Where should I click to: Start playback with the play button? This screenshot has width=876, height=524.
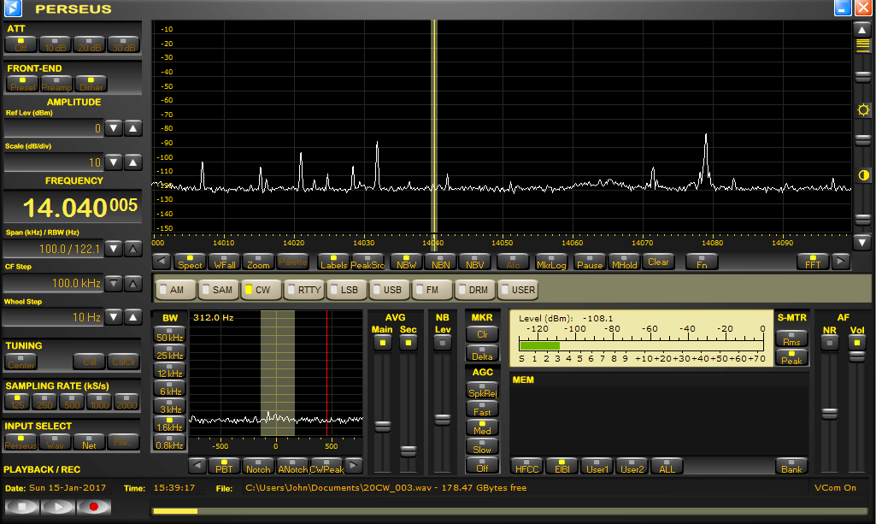[57, 507]
